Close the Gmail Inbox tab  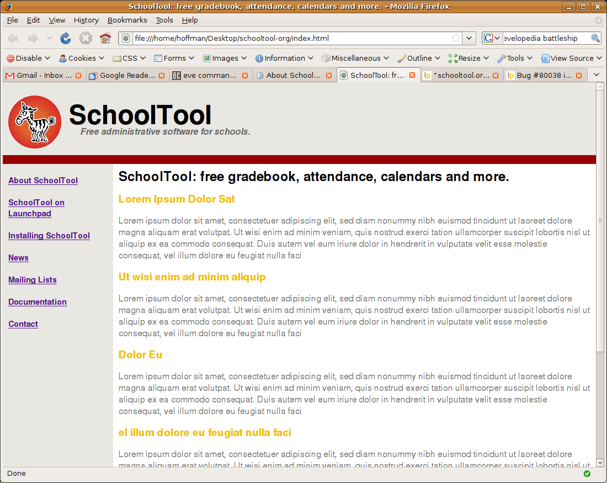coord(78,76)
